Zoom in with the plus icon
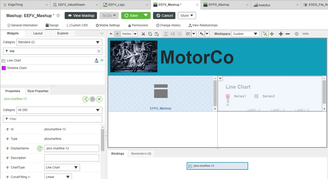 pos(281,34)
